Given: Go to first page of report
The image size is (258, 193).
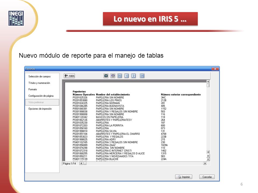Looking at the screenshot, I should [120, 76].
